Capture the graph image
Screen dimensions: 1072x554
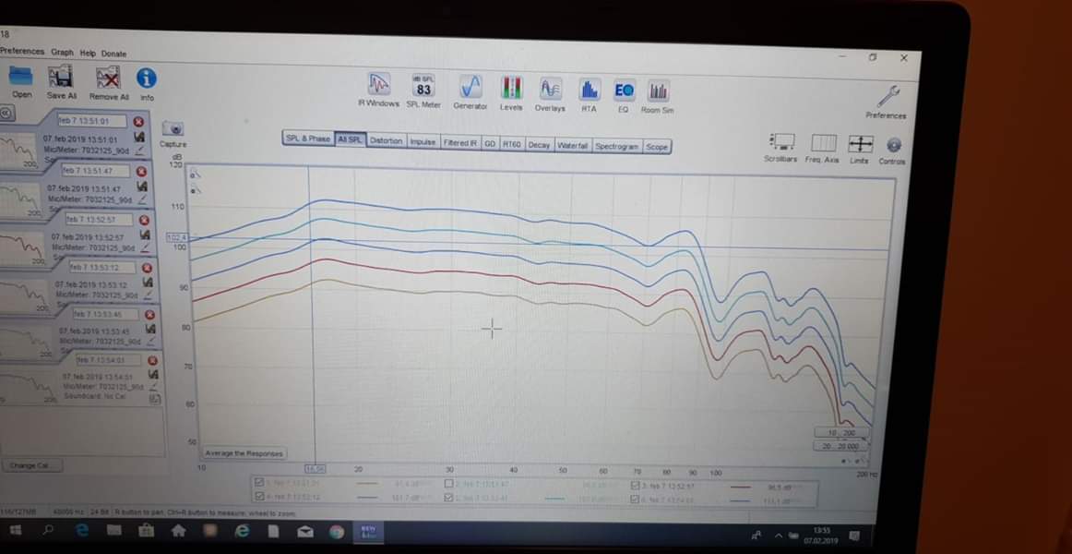click(x=173, y=128)
